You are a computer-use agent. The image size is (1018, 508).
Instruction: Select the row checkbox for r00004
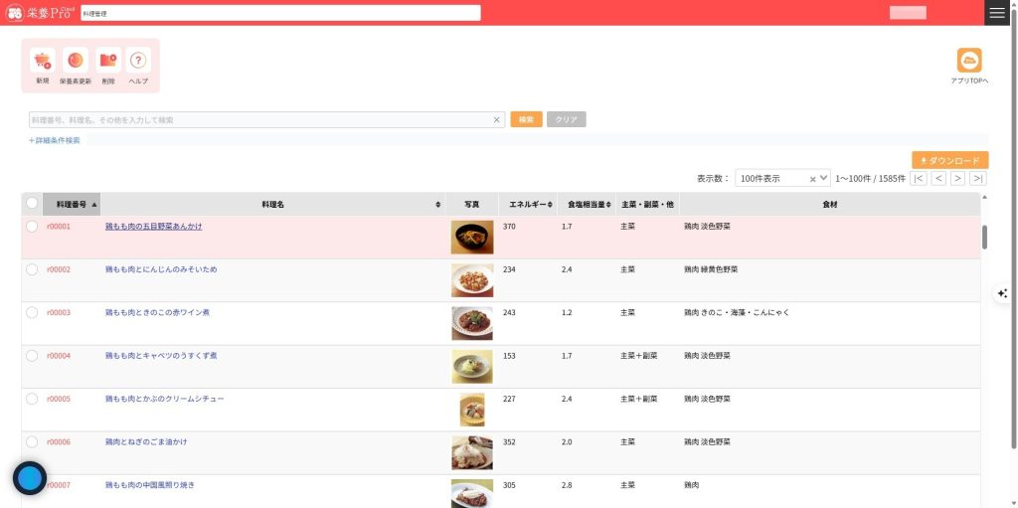[x=32, y=356]
